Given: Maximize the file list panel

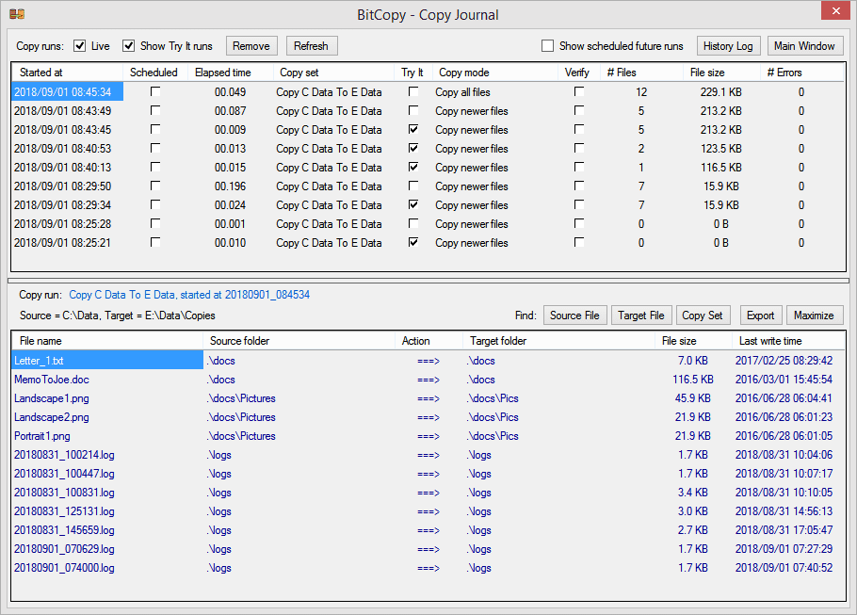Looking at the screenshot, I should tap(814, 316).
